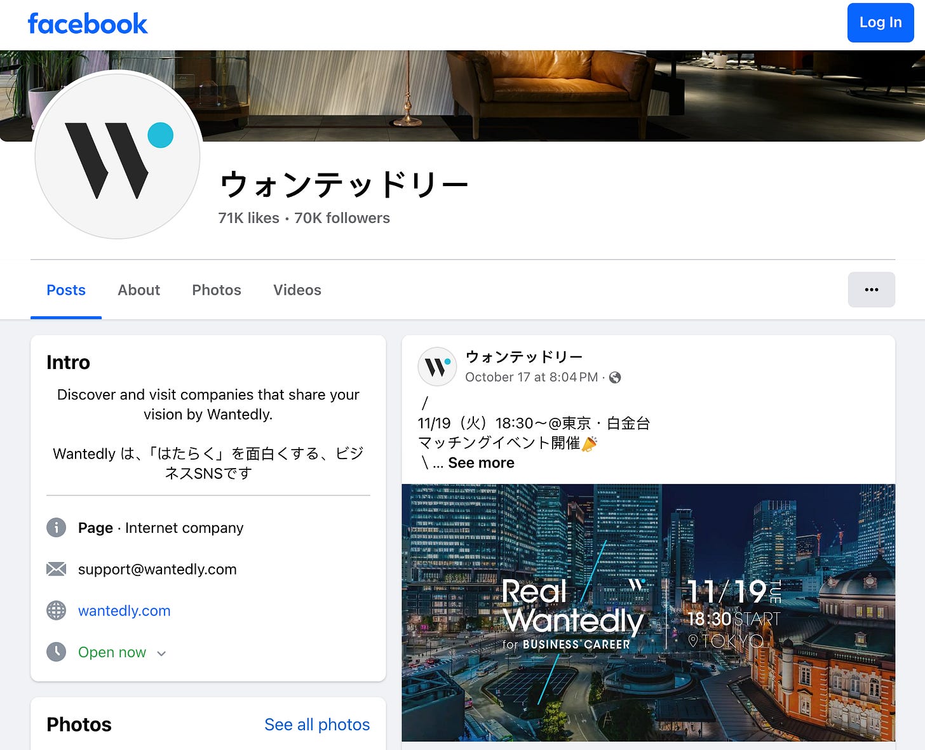Click the Intro heading
925x750 pixels.
[68, 362]
